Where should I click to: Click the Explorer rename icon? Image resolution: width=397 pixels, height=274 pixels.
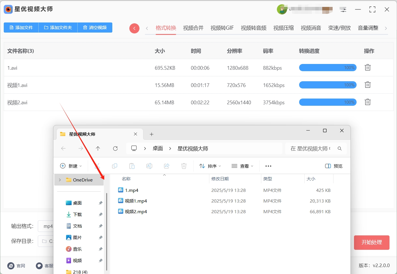[x=149, y=166]
